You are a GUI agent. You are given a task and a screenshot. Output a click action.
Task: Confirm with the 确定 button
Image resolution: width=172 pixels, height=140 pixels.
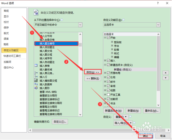point(145,136)
